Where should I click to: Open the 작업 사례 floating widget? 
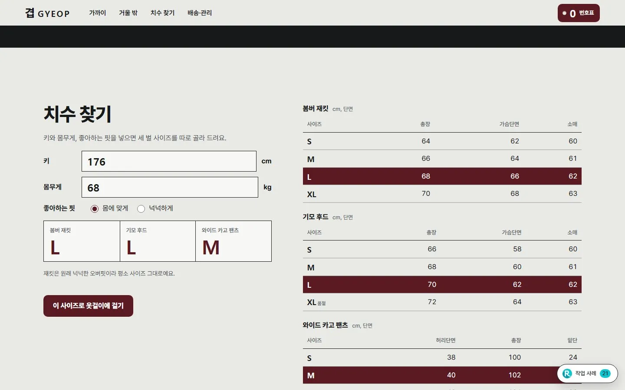pyautogui.click(x=587, y=374)
